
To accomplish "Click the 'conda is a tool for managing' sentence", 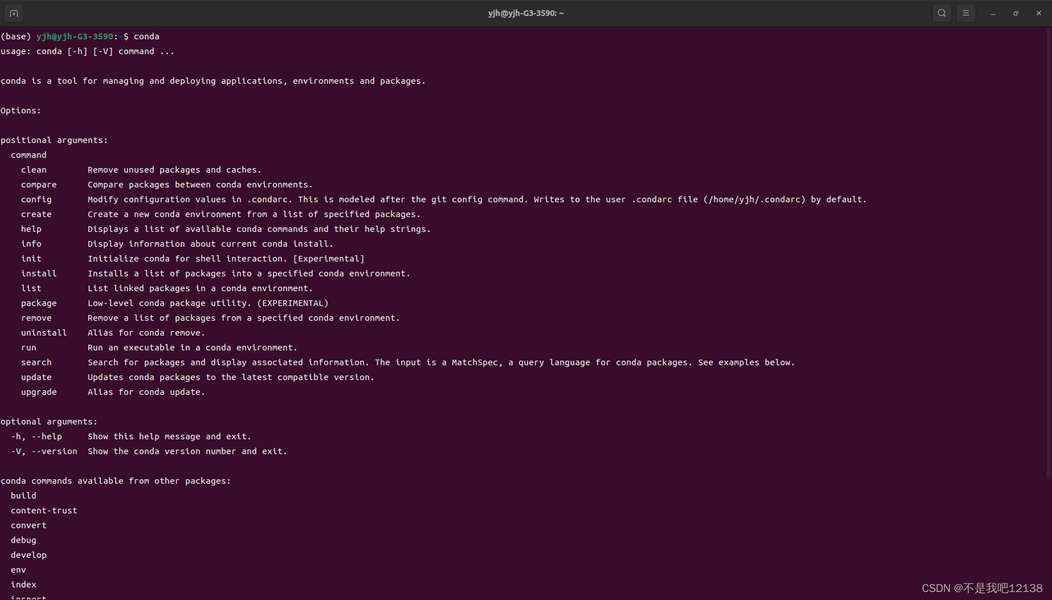I will [213, 81].
